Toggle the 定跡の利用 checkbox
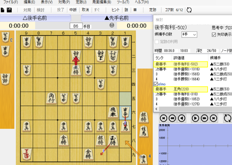 [x=157, y=42]
